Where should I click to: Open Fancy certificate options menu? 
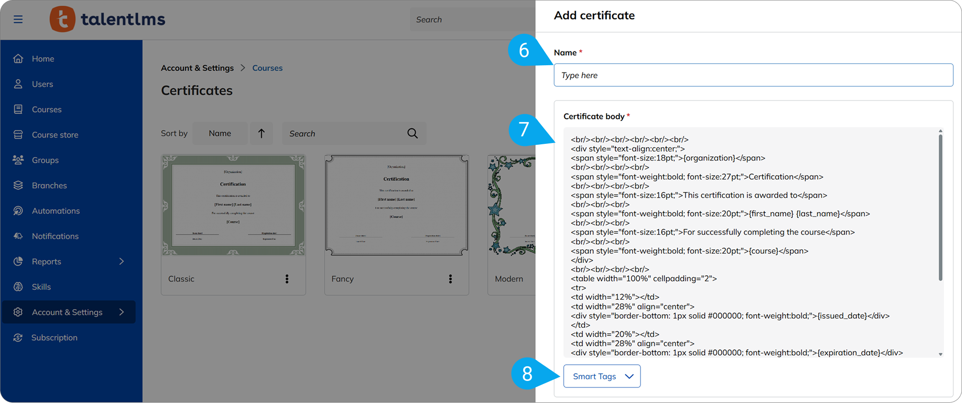click(x=450, y=279)
